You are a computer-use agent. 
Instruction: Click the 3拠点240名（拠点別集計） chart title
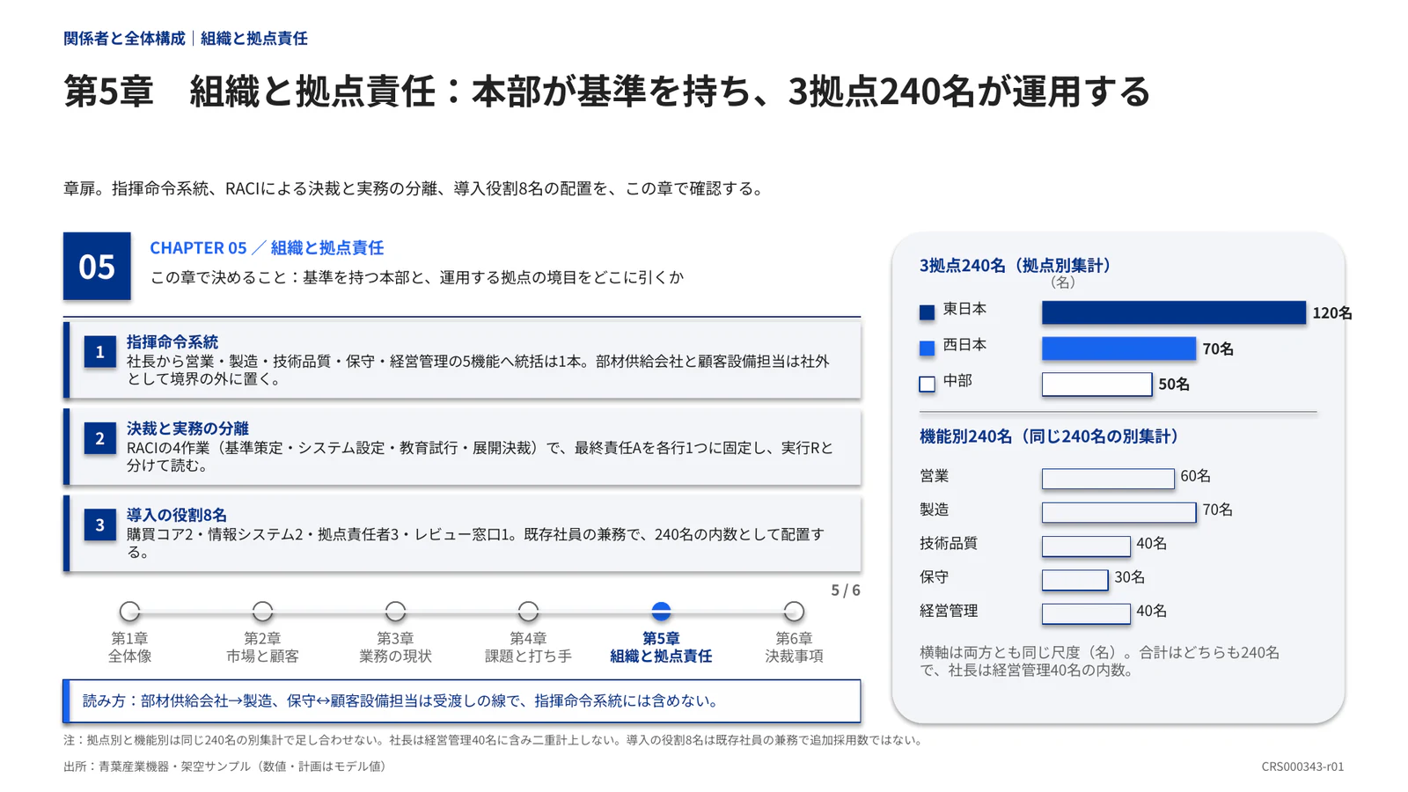click(x=1018, y=265)
